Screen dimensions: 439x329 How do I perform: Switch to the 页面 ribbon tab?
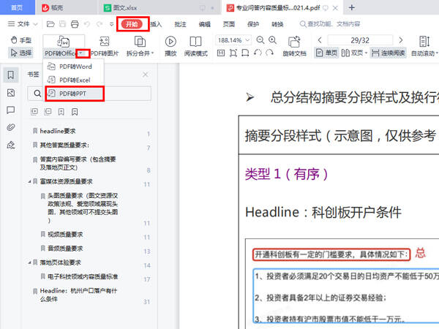[229, 24]
